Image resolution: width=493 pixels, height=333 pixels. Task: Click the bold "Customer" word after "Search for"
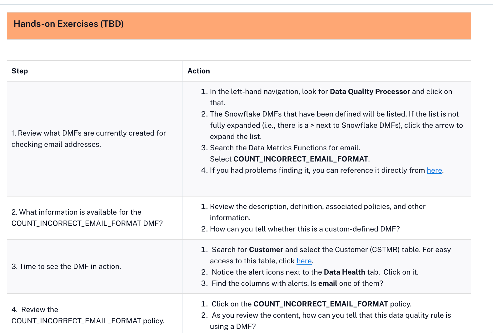pyautogui.click(x=266, y=250)
